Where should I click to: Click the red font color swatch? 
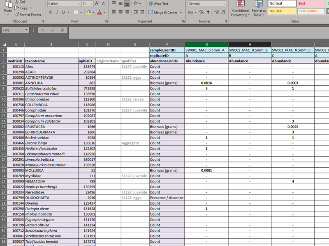pos(100,12)
